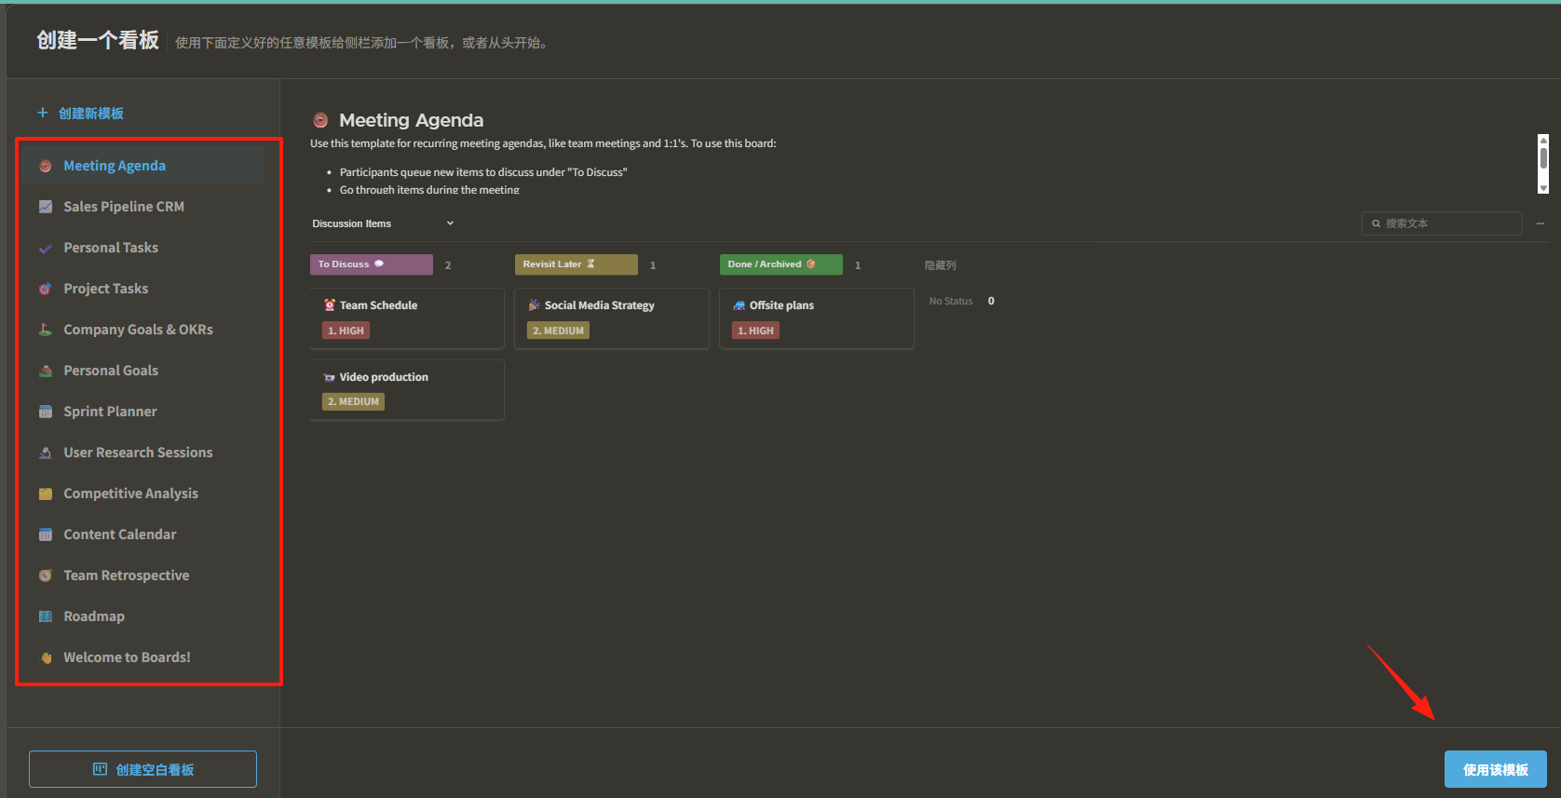The width and height of the screenshot is (1561, 798).
Task: Click the Team Retrospective compass icon
Action: point(45,575)
